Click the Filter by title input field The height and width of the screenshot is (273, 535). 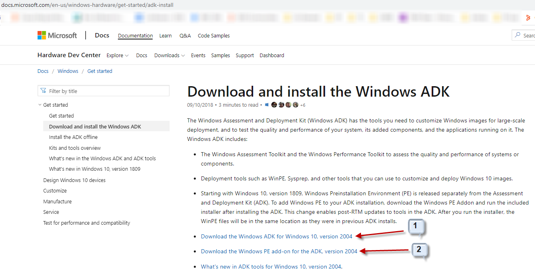pyautogui.click(x=103, y=91)
